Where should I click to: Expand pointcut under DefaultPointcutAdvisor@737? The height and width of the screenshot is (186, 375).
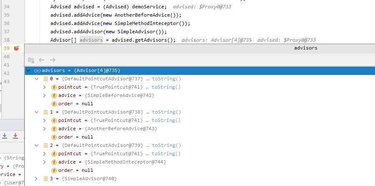pos(45,87)
